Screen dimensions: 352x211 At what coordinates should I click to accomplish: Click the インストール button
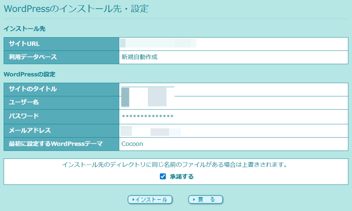[x=150, y=200]
